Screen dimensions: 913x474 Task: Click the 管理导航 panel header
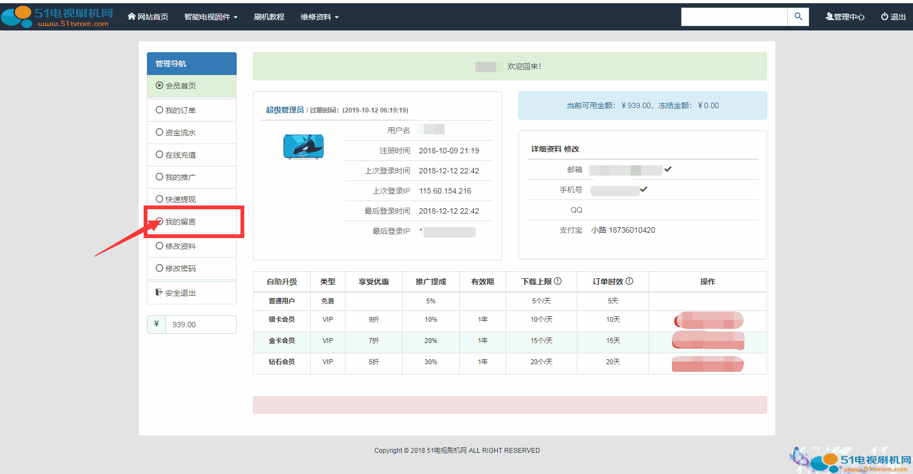click(192, 64)
